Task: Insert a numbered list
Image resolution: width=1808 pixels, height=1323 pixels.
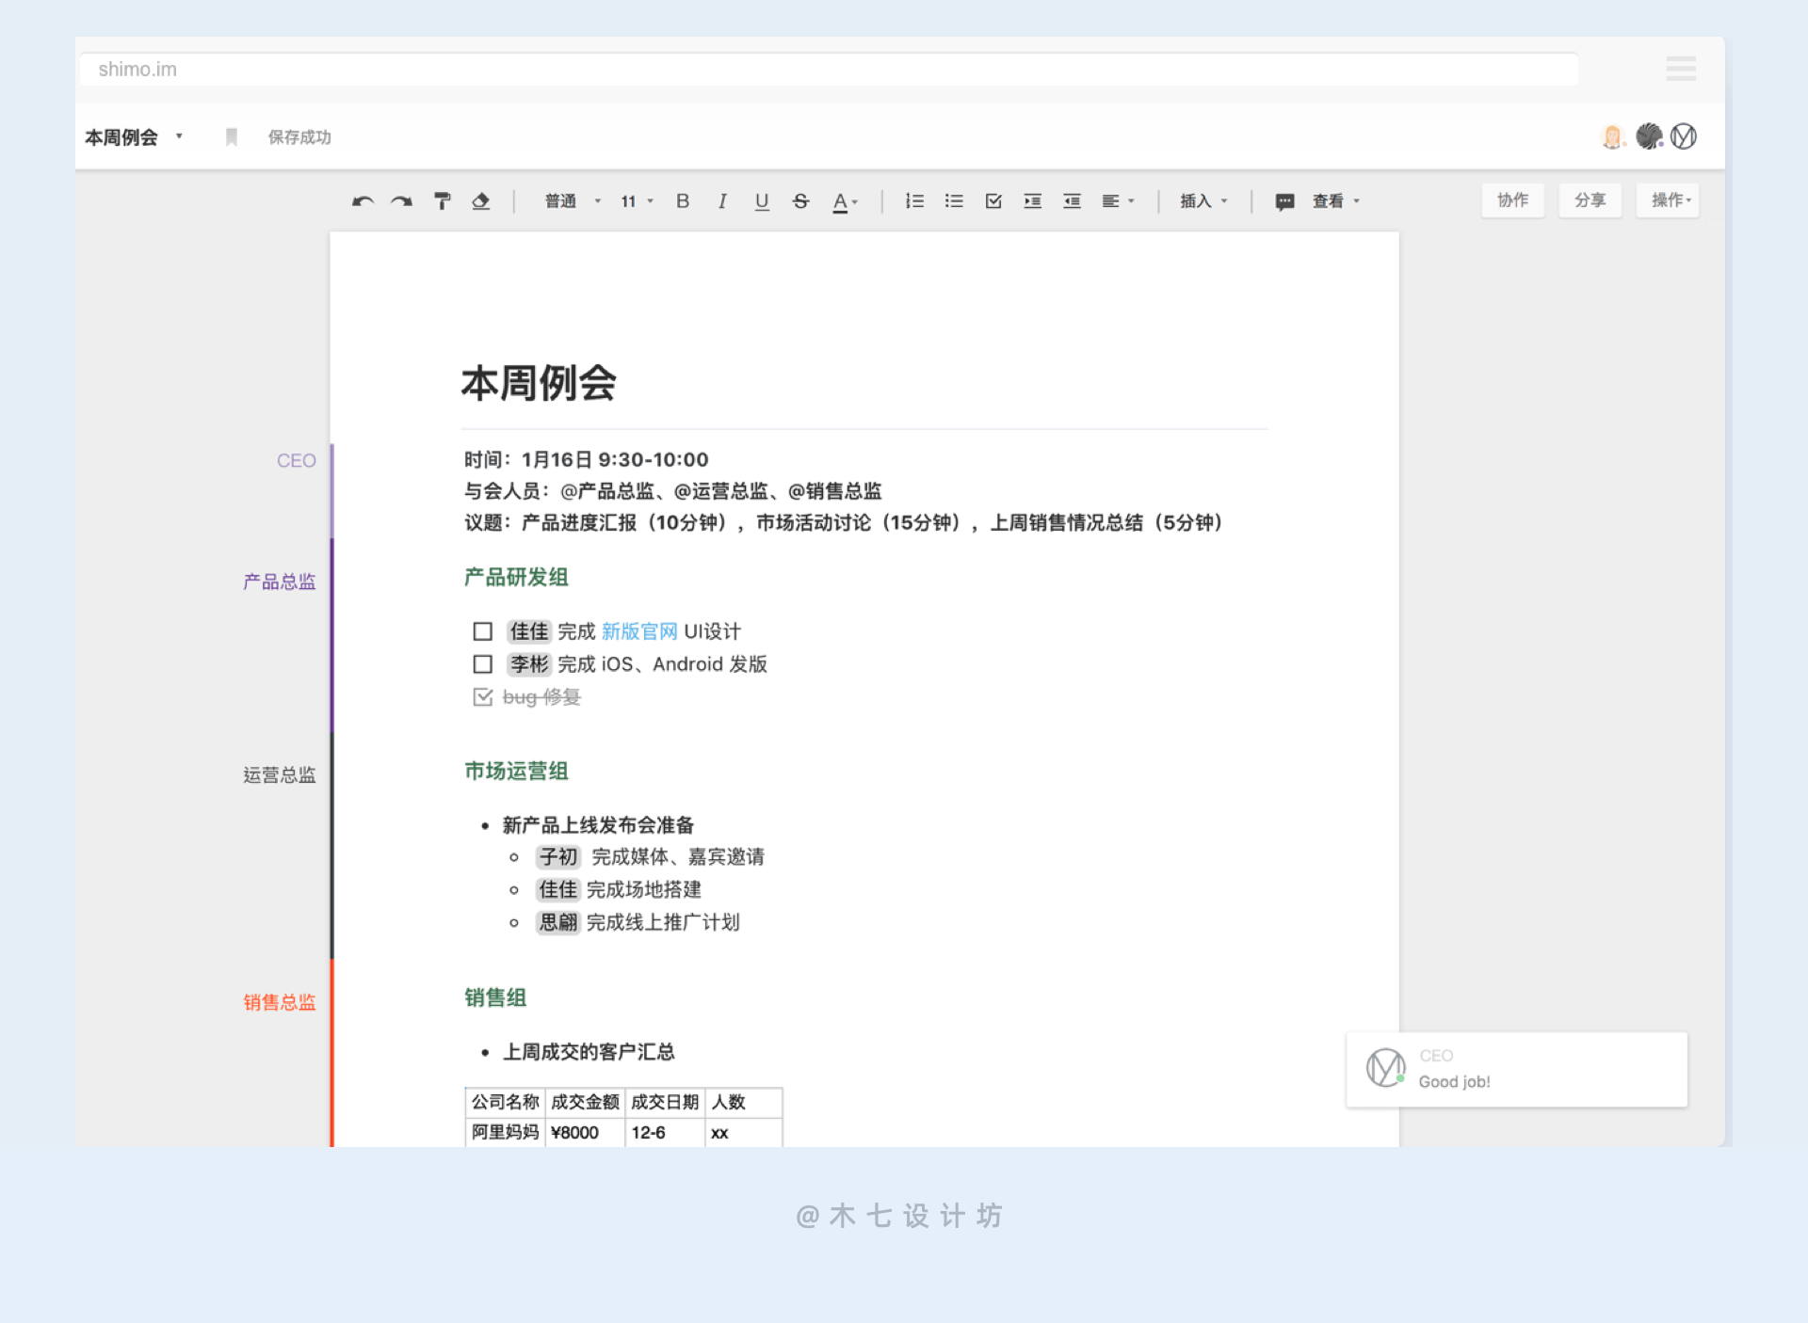Action: click(914, 201)
